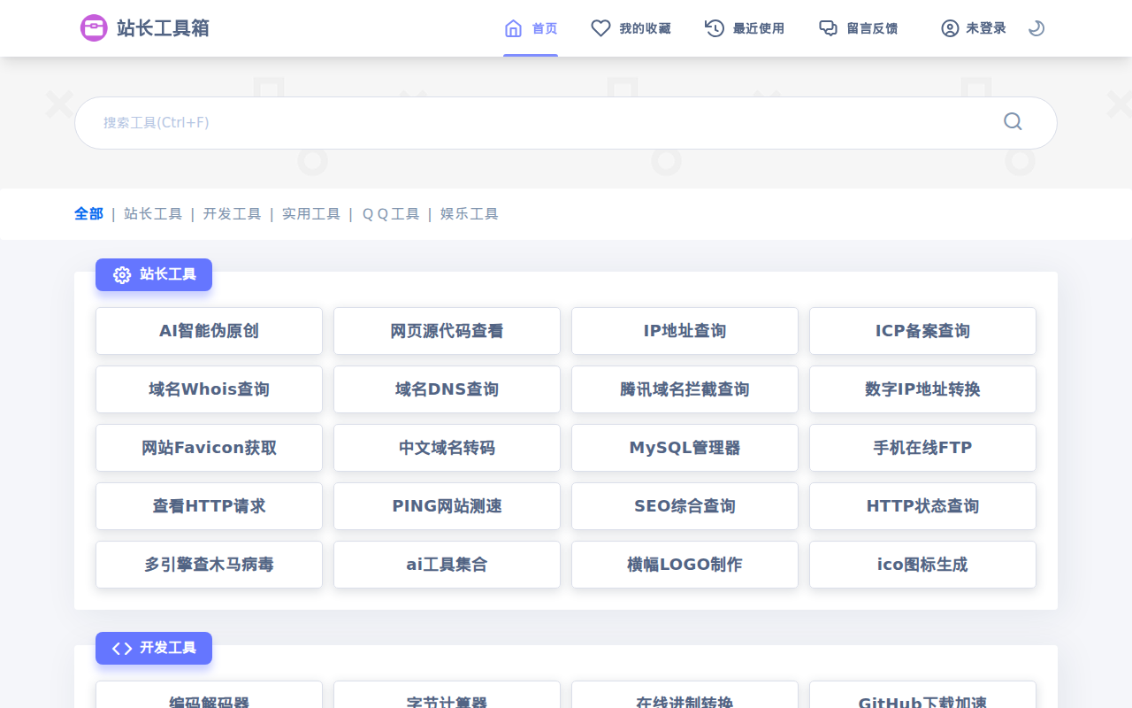Select the 全部 category filter
The height and width of the screenshot is (708, 1132).
pyautogui.click(x=88, y=213)
